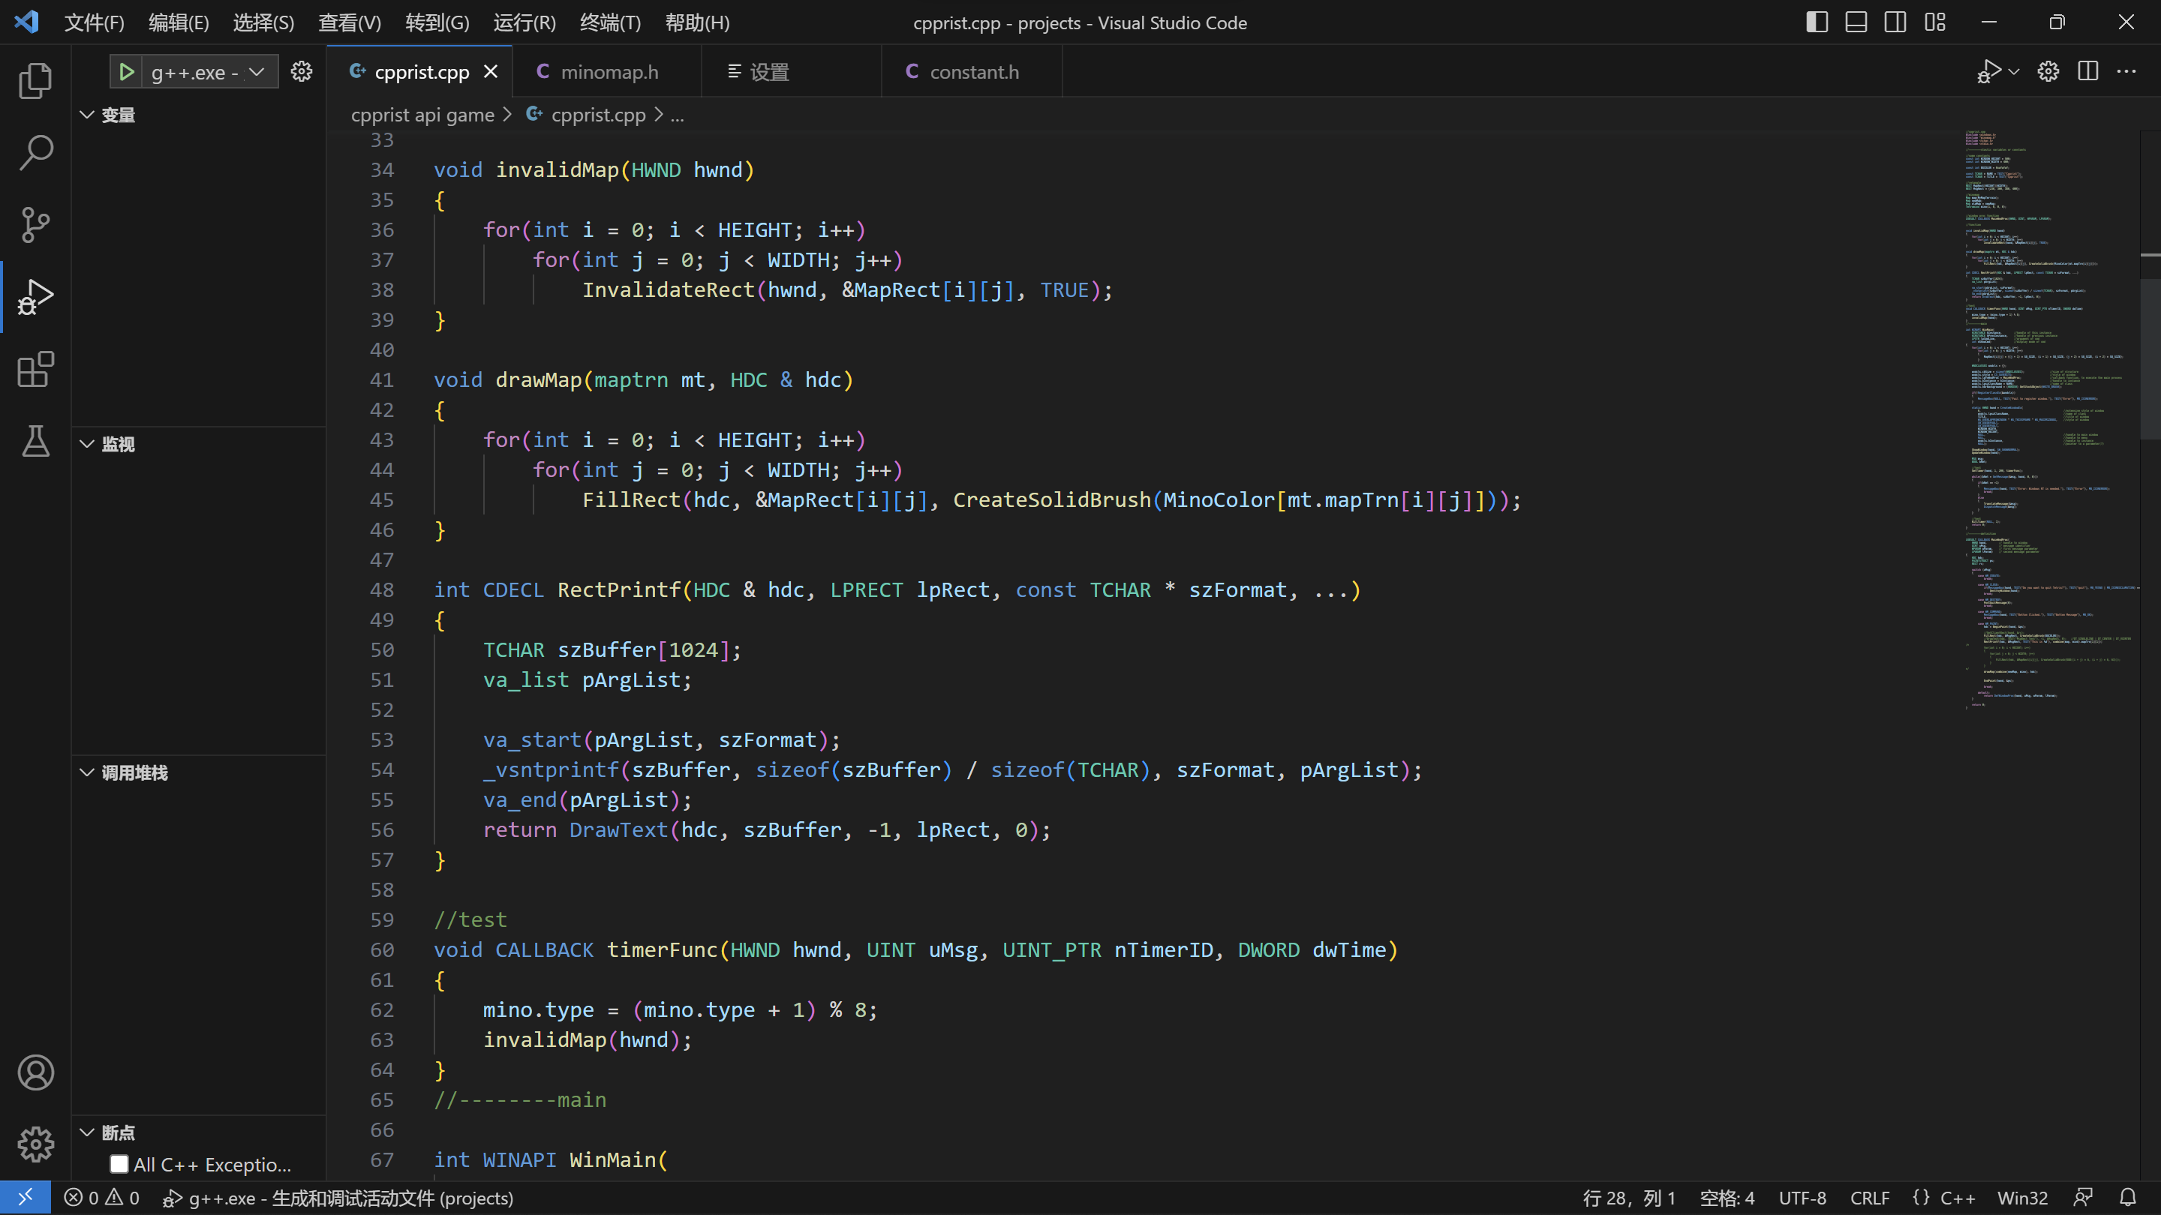Close the cpprist.cpp tab
The image size is (2161, 1215).
coord(491,72)
